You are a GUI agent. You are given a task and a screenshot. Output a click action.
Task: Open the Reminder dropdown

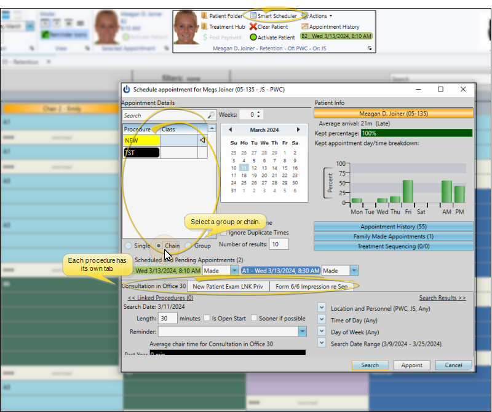coord(302,332)
